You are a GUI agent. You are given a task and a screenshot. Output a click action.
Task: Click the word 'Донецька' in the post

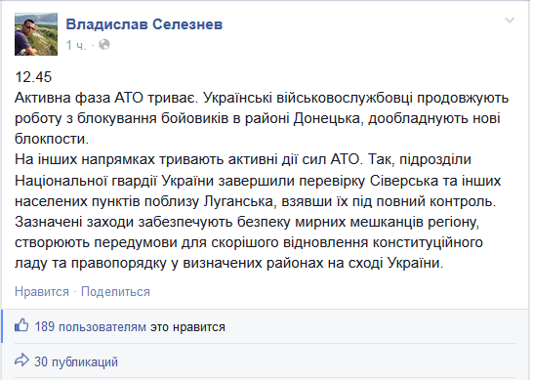coord(327,119)
